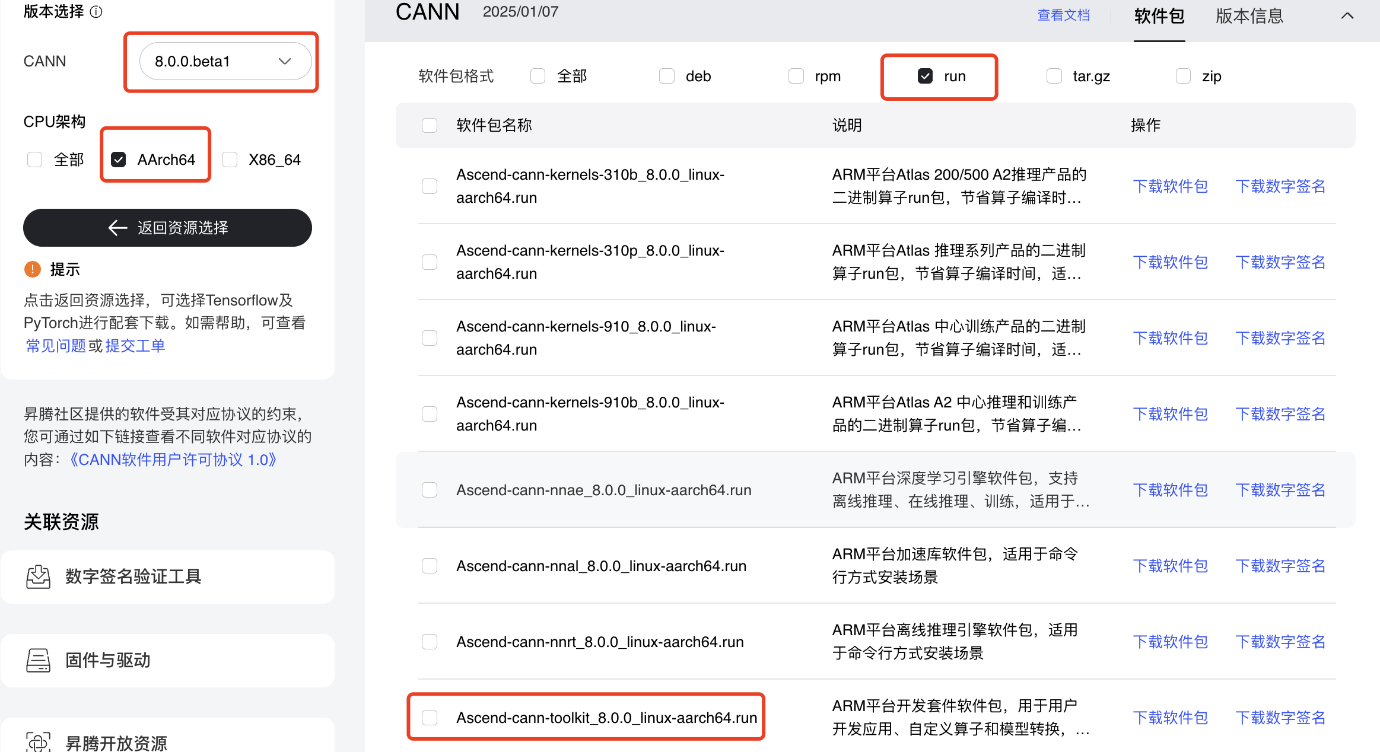Click the 数字签名验证工具 inbox icon
1380x752 pixels.
[x=39, y=576]
